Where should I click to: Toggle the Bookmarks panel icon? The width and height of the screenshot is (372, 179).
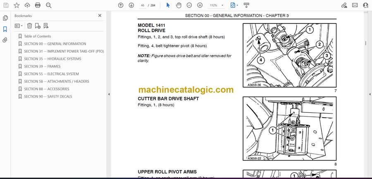tap(5, 29)
